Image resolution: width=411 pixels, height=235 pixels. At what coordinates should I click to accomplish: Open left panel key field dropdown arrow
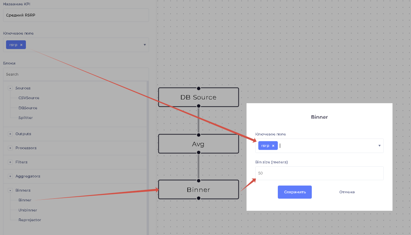145,45
